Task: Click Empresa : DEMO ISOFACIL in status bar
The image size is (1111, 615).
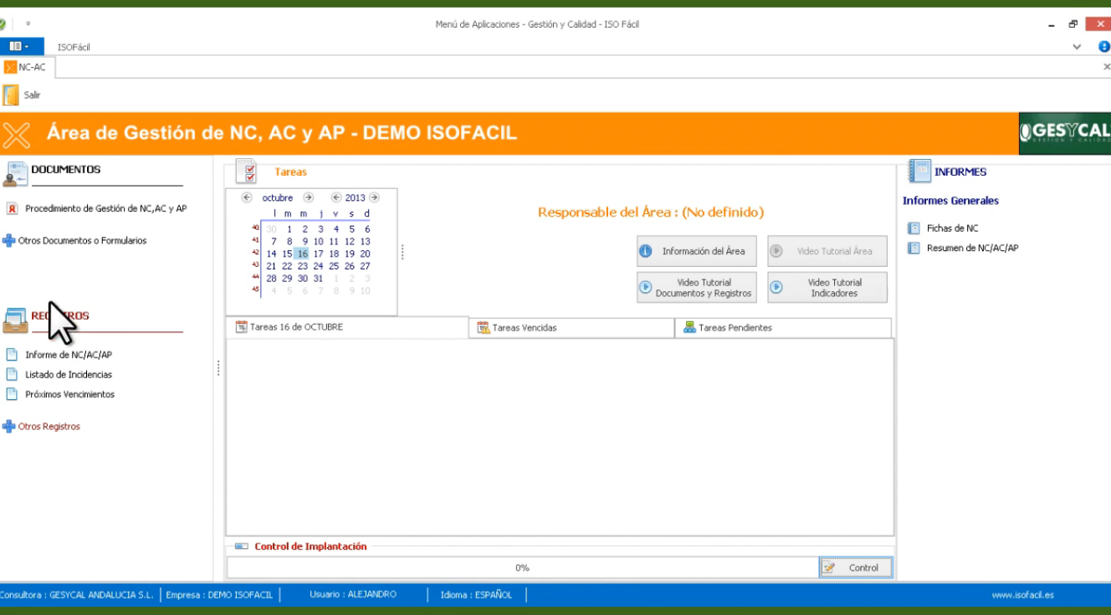Action: 219,595
